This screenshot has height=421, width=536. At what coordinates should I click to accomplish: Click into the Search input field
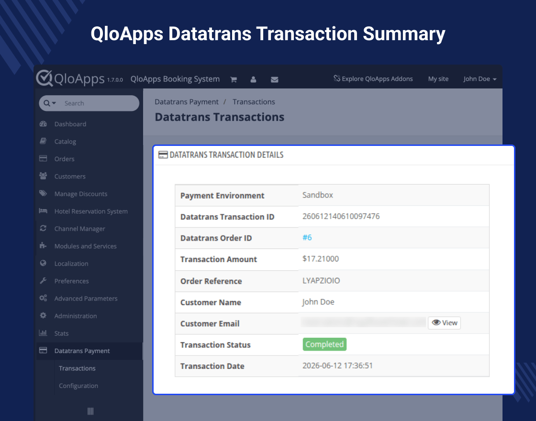(x=99, y=103)
